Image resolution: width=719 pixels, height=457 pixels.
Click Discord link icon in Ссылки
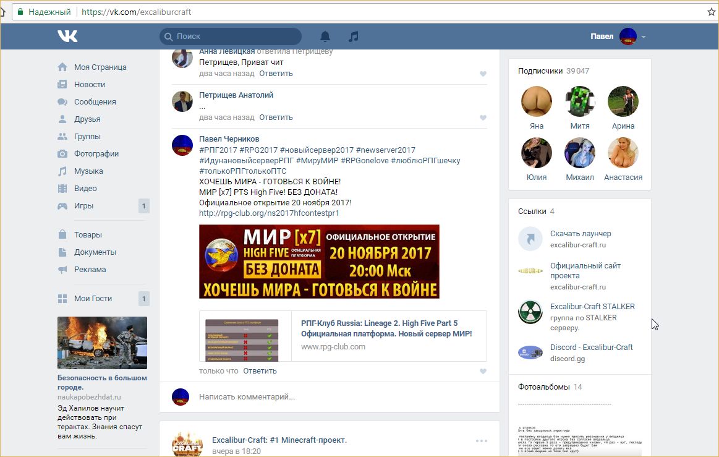(x=530, y=352)
